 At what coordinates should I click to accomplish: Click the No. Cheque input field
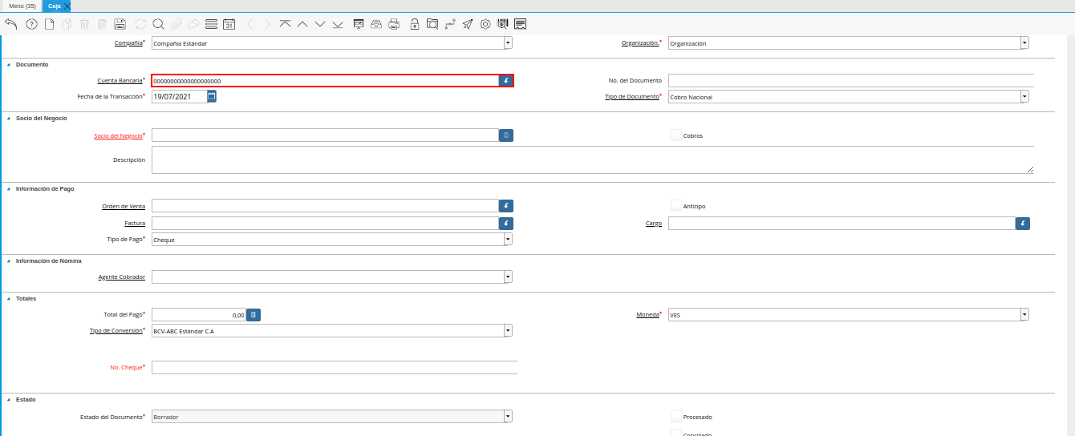pos(335,367)
